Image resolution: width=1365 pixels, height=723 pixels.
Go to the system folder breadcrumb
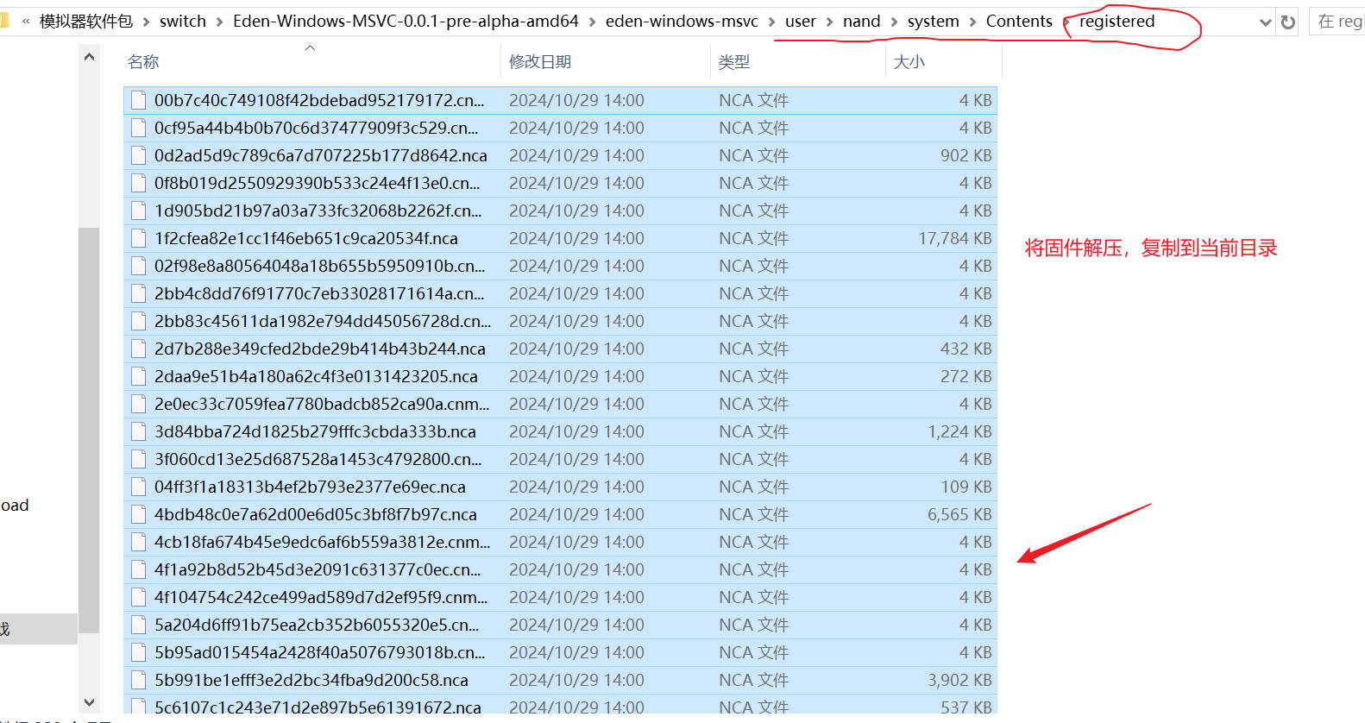pos(933,22)
